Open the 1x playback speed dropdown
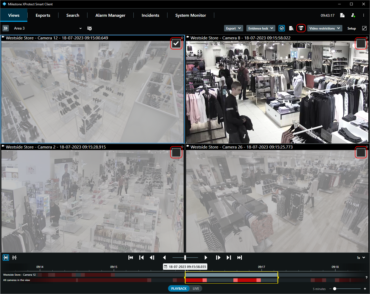Screen dimensions: 370x294 (x=360, y=258)
